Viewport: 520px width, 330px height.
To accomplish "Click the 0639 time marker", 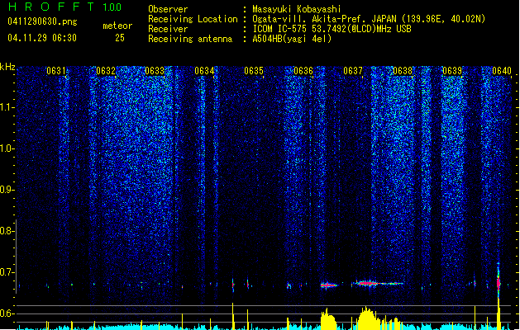I will (452, 71).
